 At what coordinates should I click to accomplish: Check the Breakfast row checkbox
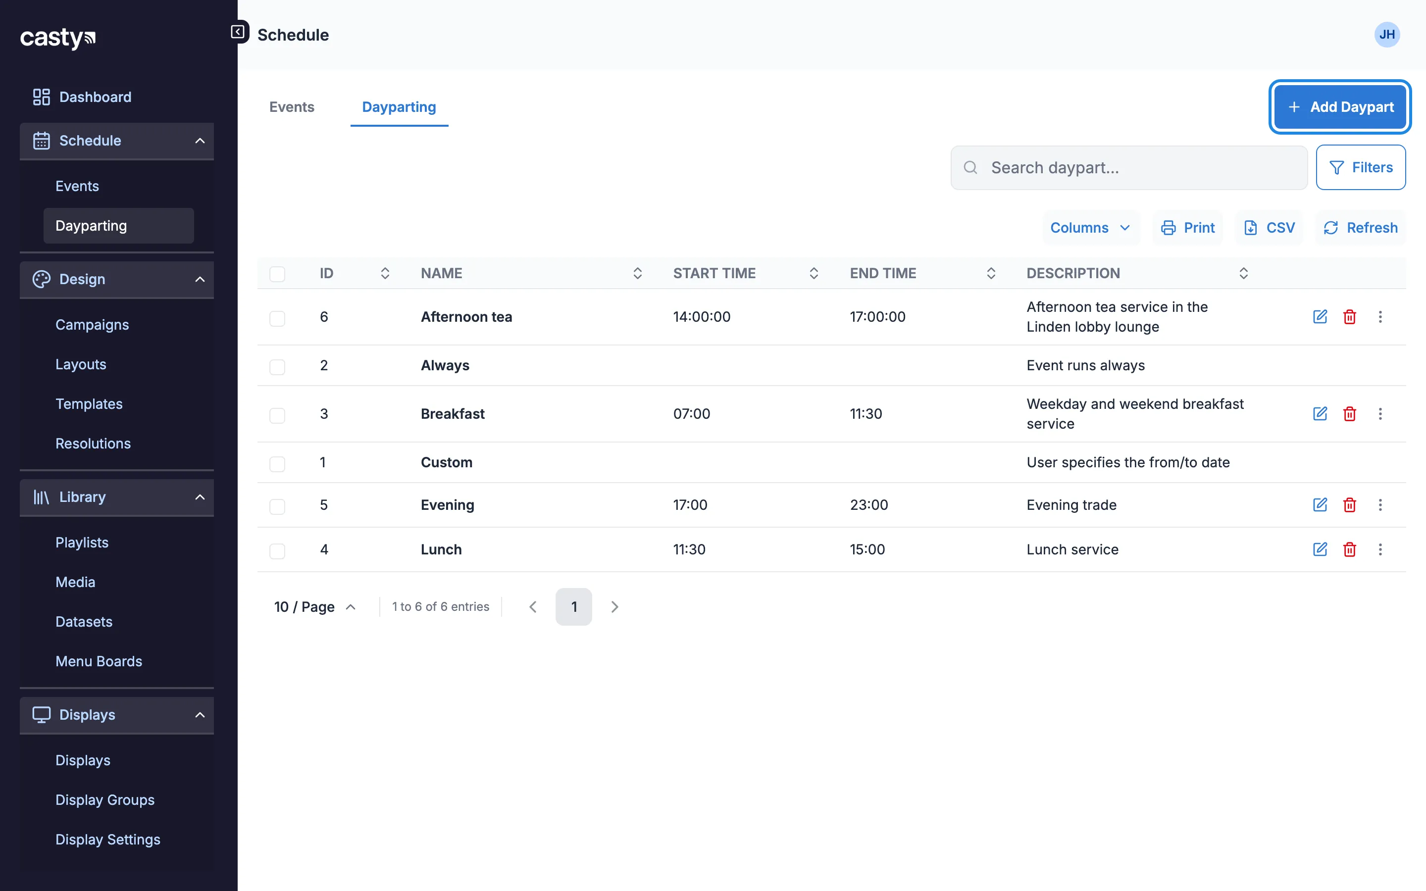277,415
